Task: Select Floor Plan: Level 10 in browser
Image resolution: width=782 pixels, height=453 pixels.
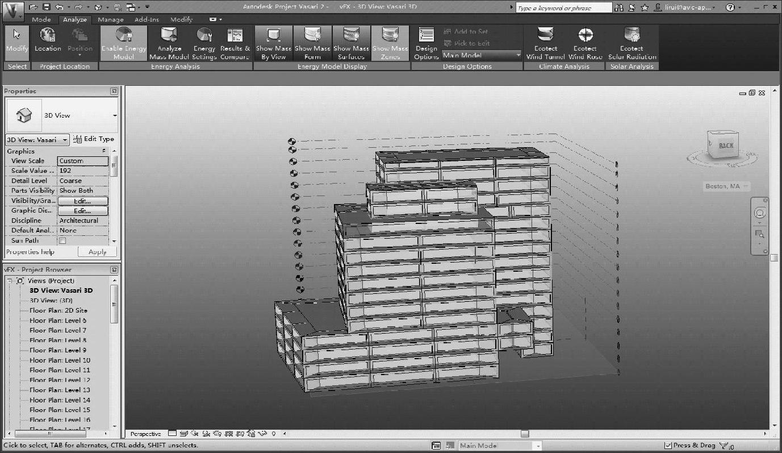Action: pos(60,360)
